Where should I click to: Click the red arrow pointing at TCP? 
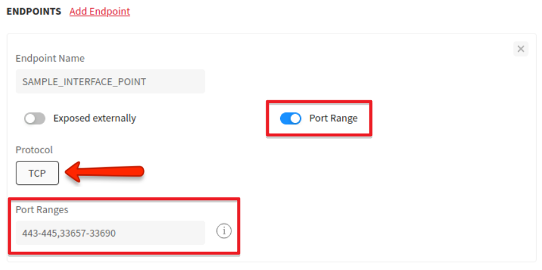click(105, 172)
